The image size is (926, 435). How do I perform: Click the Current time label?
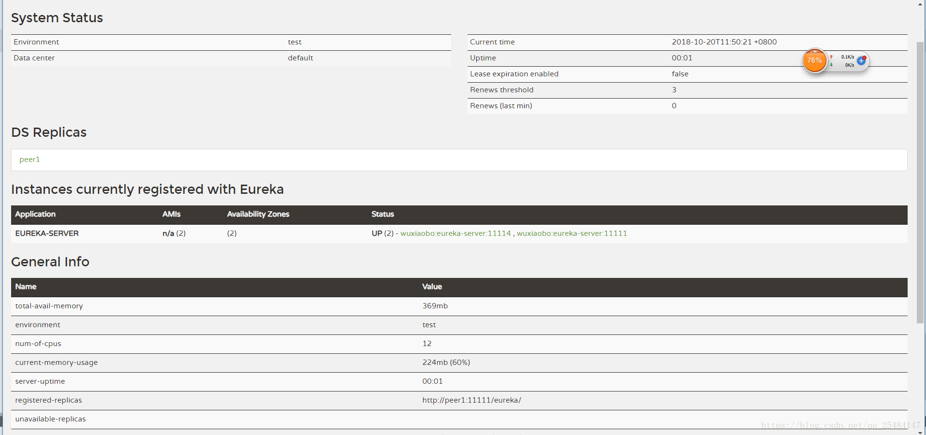(x=492, y=42)
